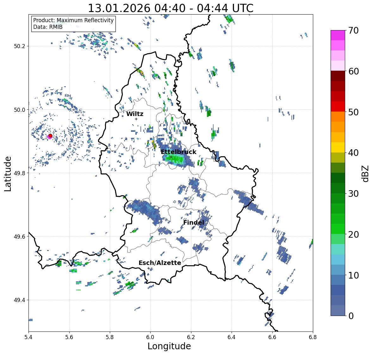This screenshot has width=373, height=354.
Task: Click the 6.8 longitude tick label
Action: 313,337
